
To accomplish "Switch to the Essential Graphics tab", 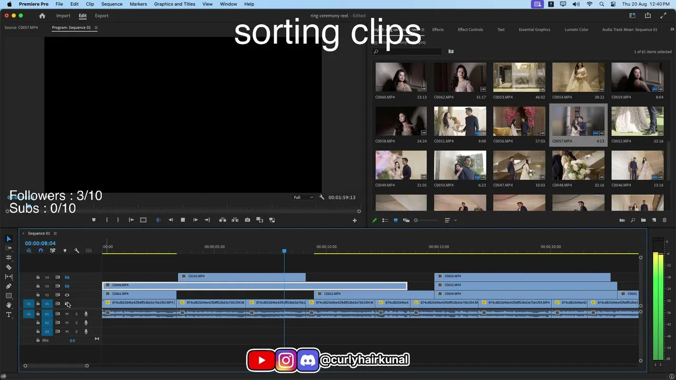I will (x=534, y=30).
